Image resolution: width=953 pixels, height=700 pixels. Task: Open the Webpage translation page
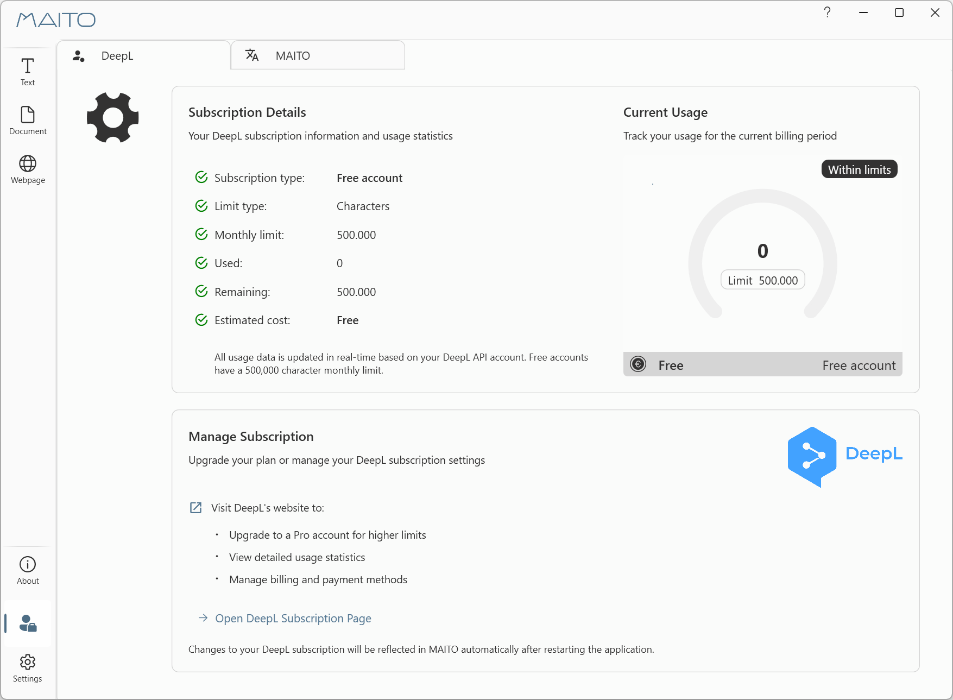pos(28,170)
